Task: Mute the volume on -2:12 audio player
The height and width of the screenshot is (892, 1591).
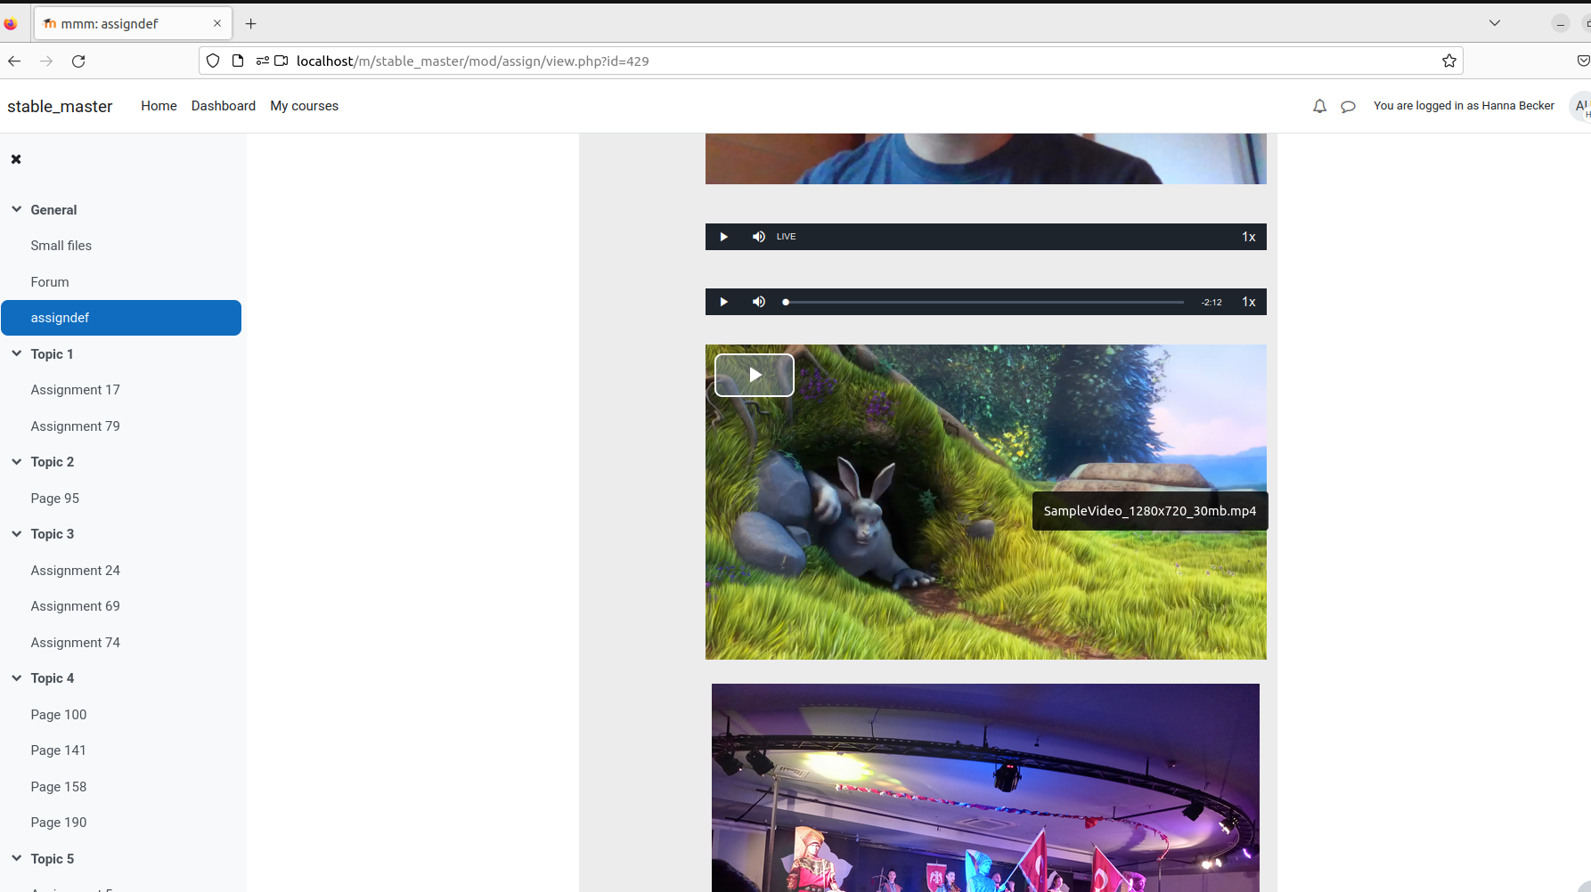Action: pyautogui.click(x=758, y=302)
